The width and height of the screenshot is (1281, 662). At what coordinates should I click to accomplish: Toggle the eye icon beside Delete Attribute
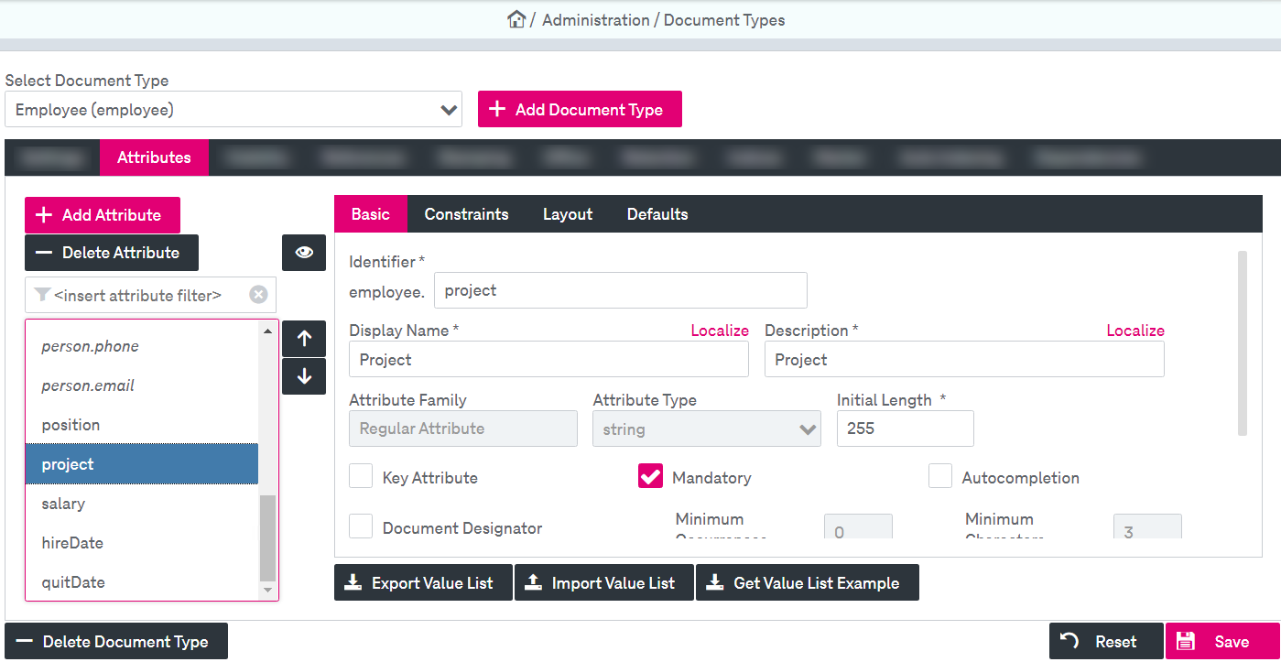(x=303, y=253)
